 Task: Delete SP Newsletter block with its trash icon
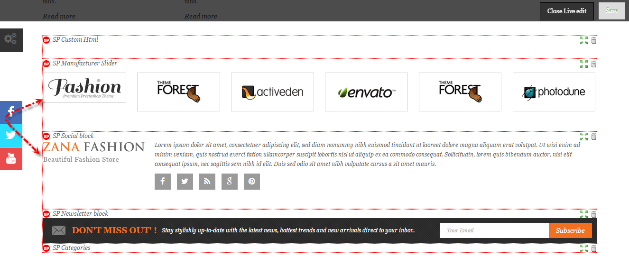point(593,214)
